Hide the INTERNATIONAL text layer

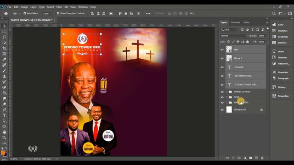pyautogui.click(x=222, y=76)
